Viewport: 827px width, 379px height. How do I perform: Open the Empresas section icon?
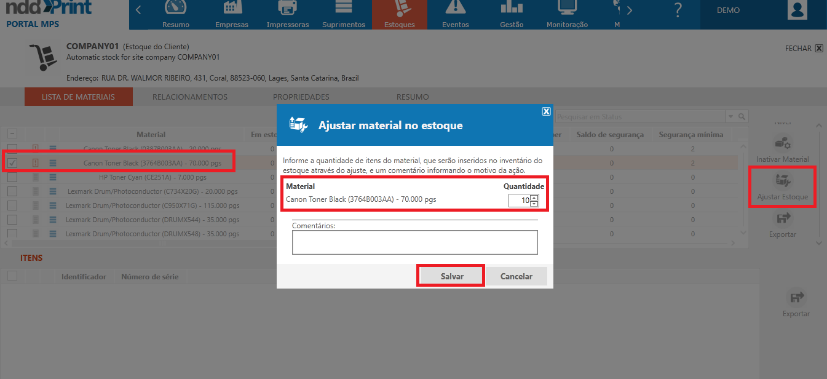click(232, 9)
